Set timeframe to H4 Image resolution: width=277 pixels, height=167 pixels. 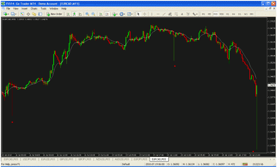234,14
